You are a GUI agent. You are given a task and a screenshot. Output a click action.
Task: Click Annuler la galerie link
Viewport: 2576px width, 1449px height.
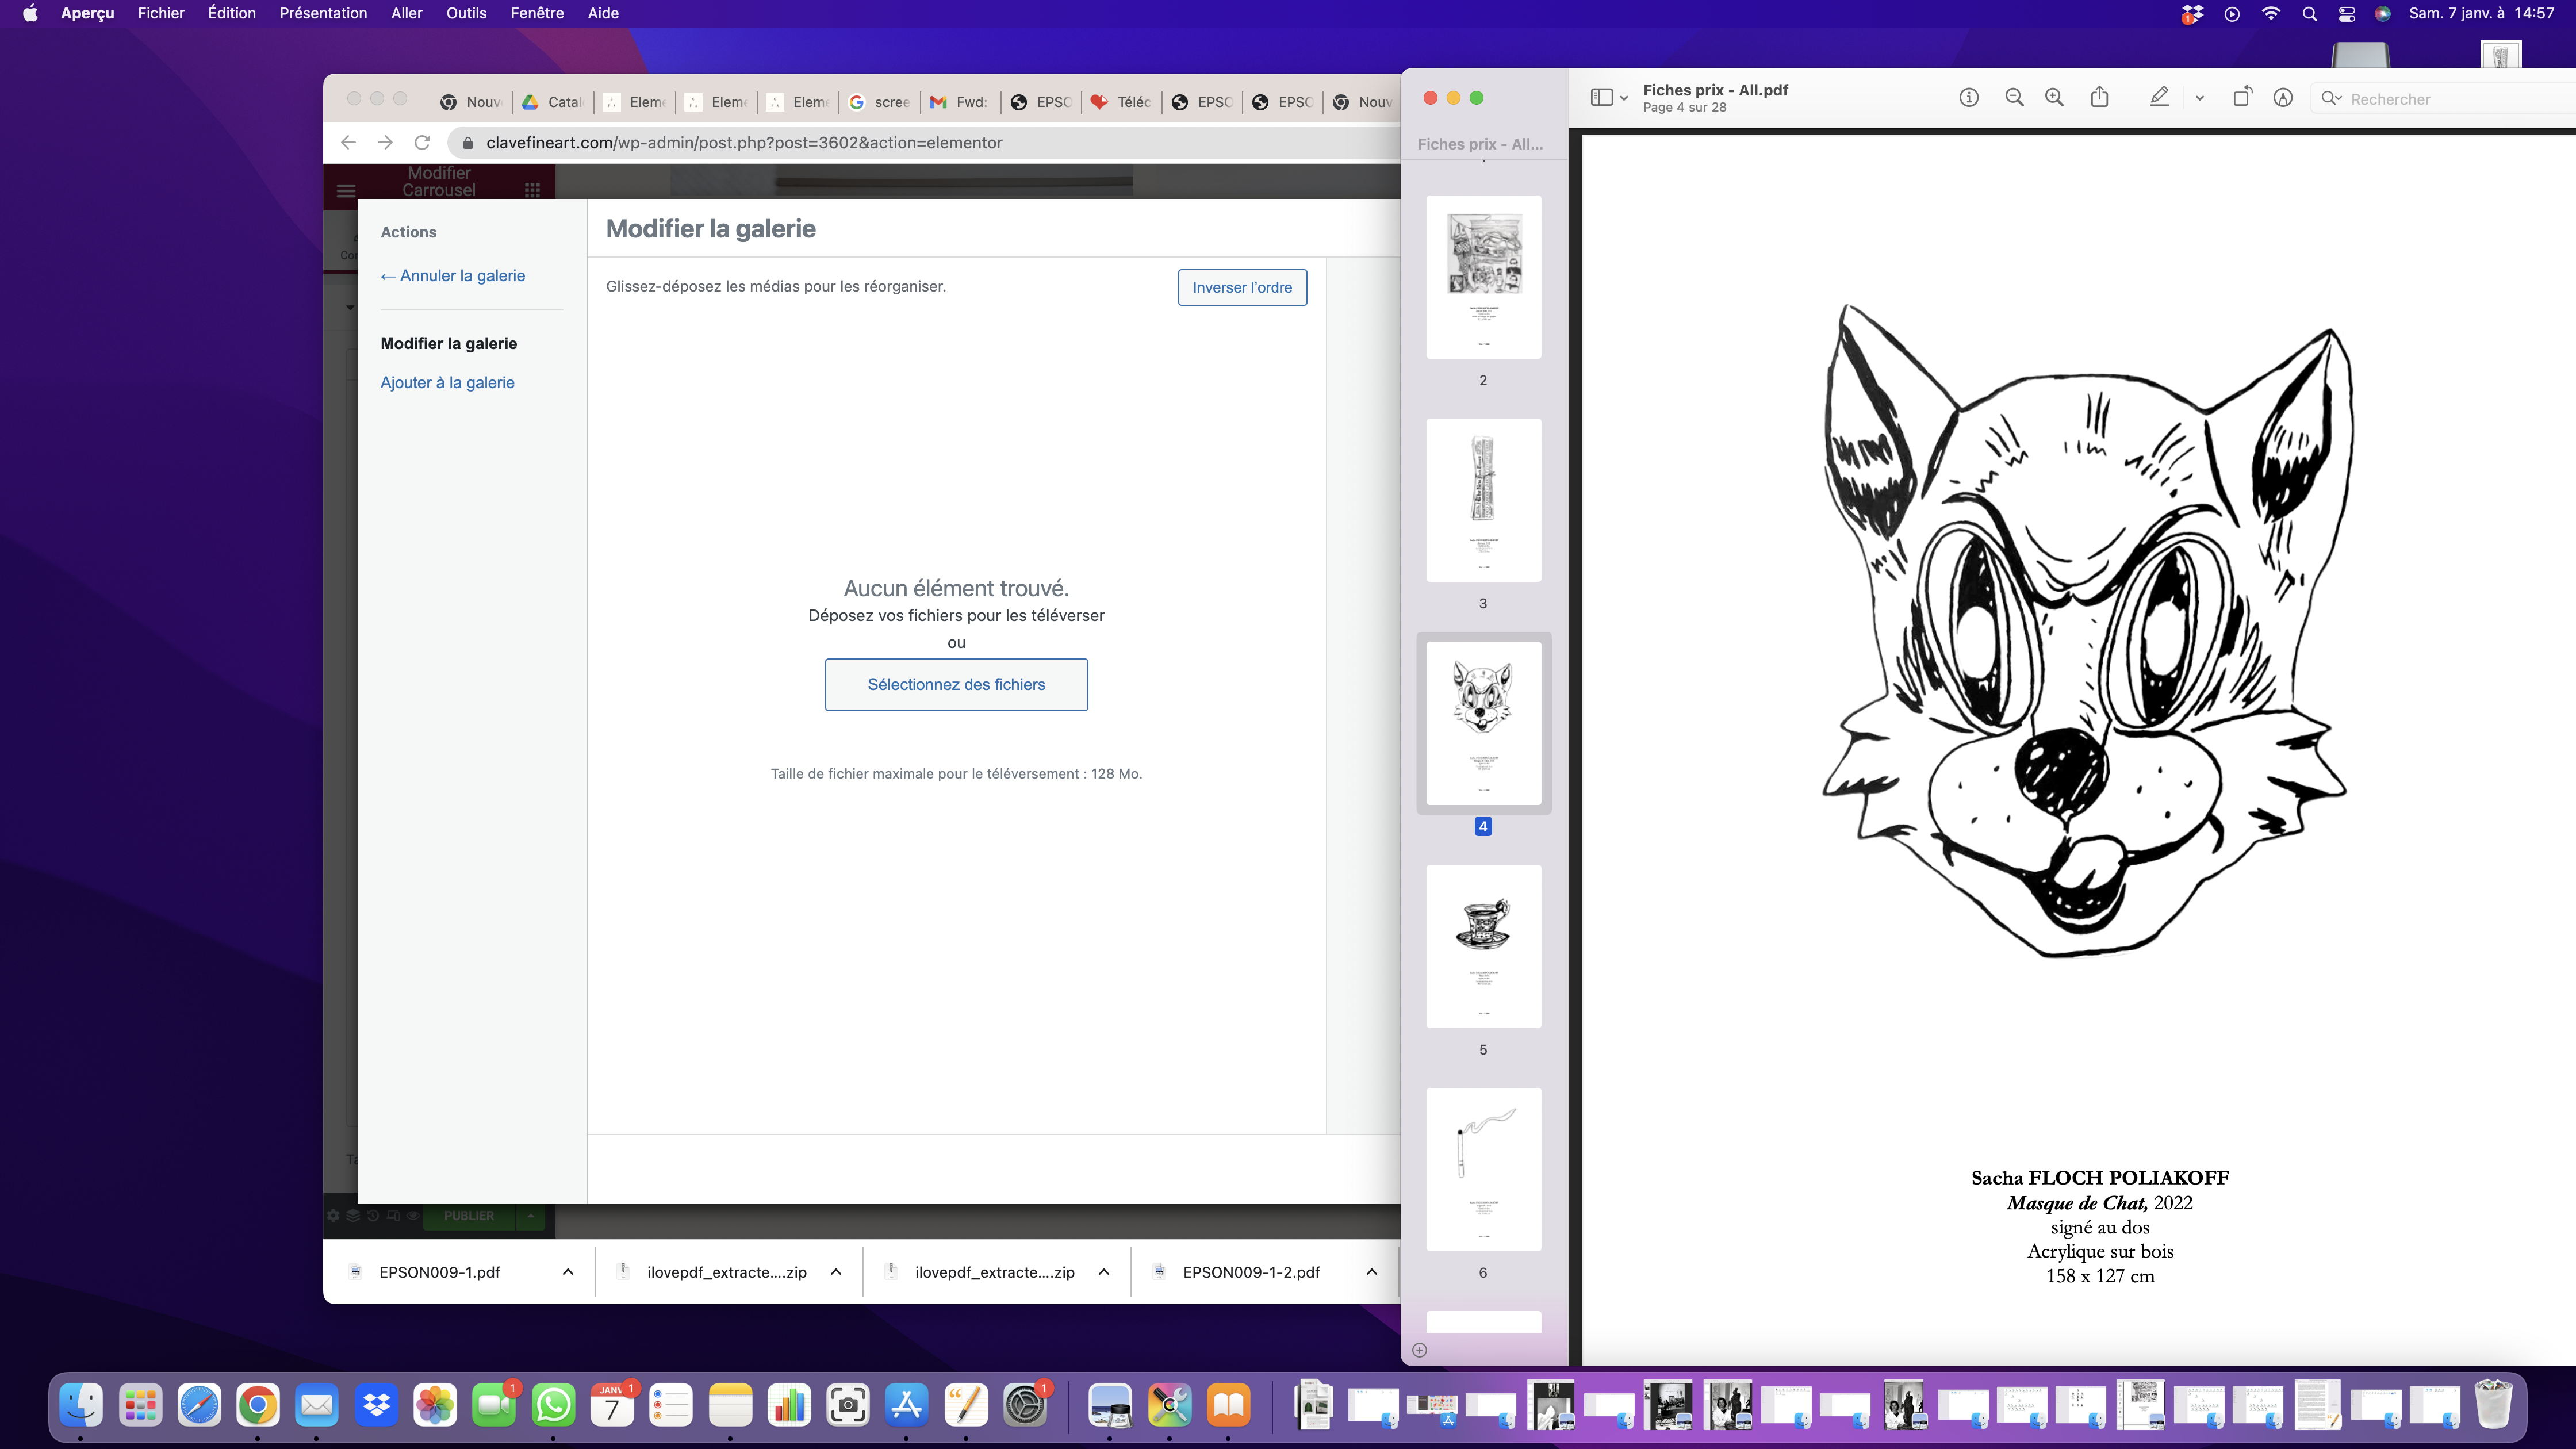point(453,275)
